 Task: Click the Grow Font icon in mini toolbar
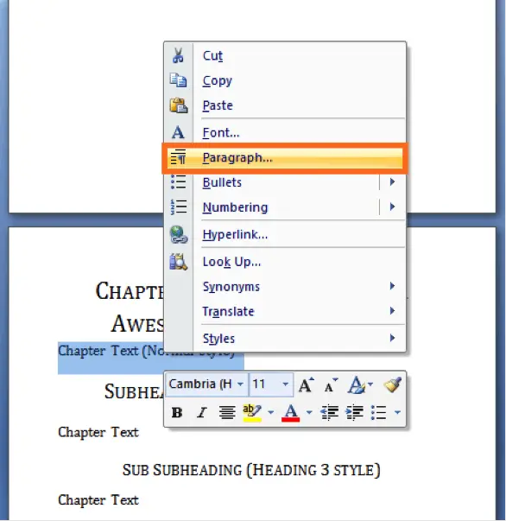pyautogui.click(x=306, y=384)
